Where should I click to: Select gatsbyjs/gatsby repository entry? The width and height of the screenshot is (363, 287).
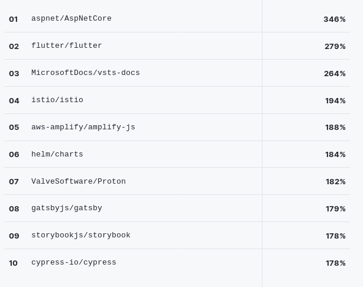[66, 208]
